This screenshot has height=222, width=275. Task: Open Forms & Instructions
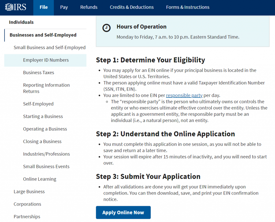click(187, 7)
